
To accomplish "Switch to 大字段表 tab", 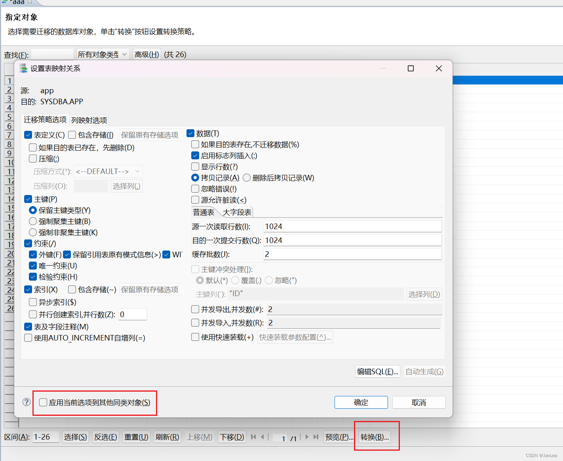I will (237, 212).
